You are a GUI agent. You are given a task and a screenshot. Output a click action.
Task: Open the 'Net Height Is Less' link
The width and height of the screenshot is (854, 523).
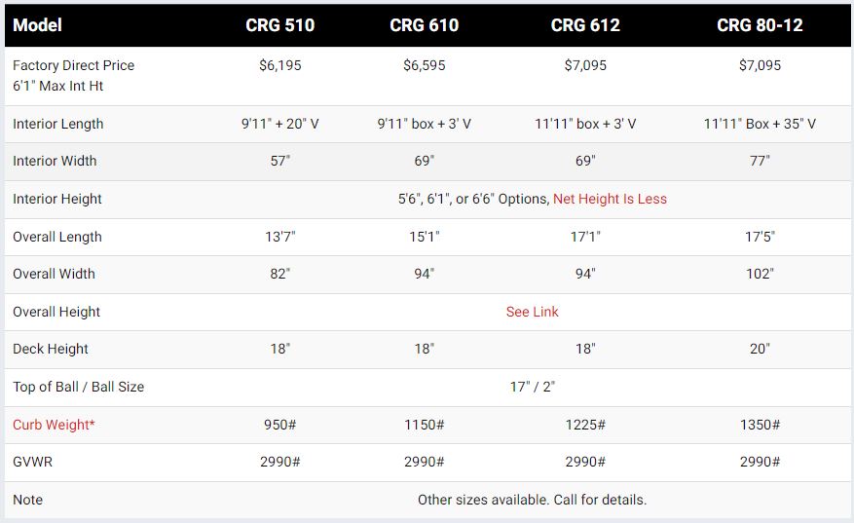610,199
